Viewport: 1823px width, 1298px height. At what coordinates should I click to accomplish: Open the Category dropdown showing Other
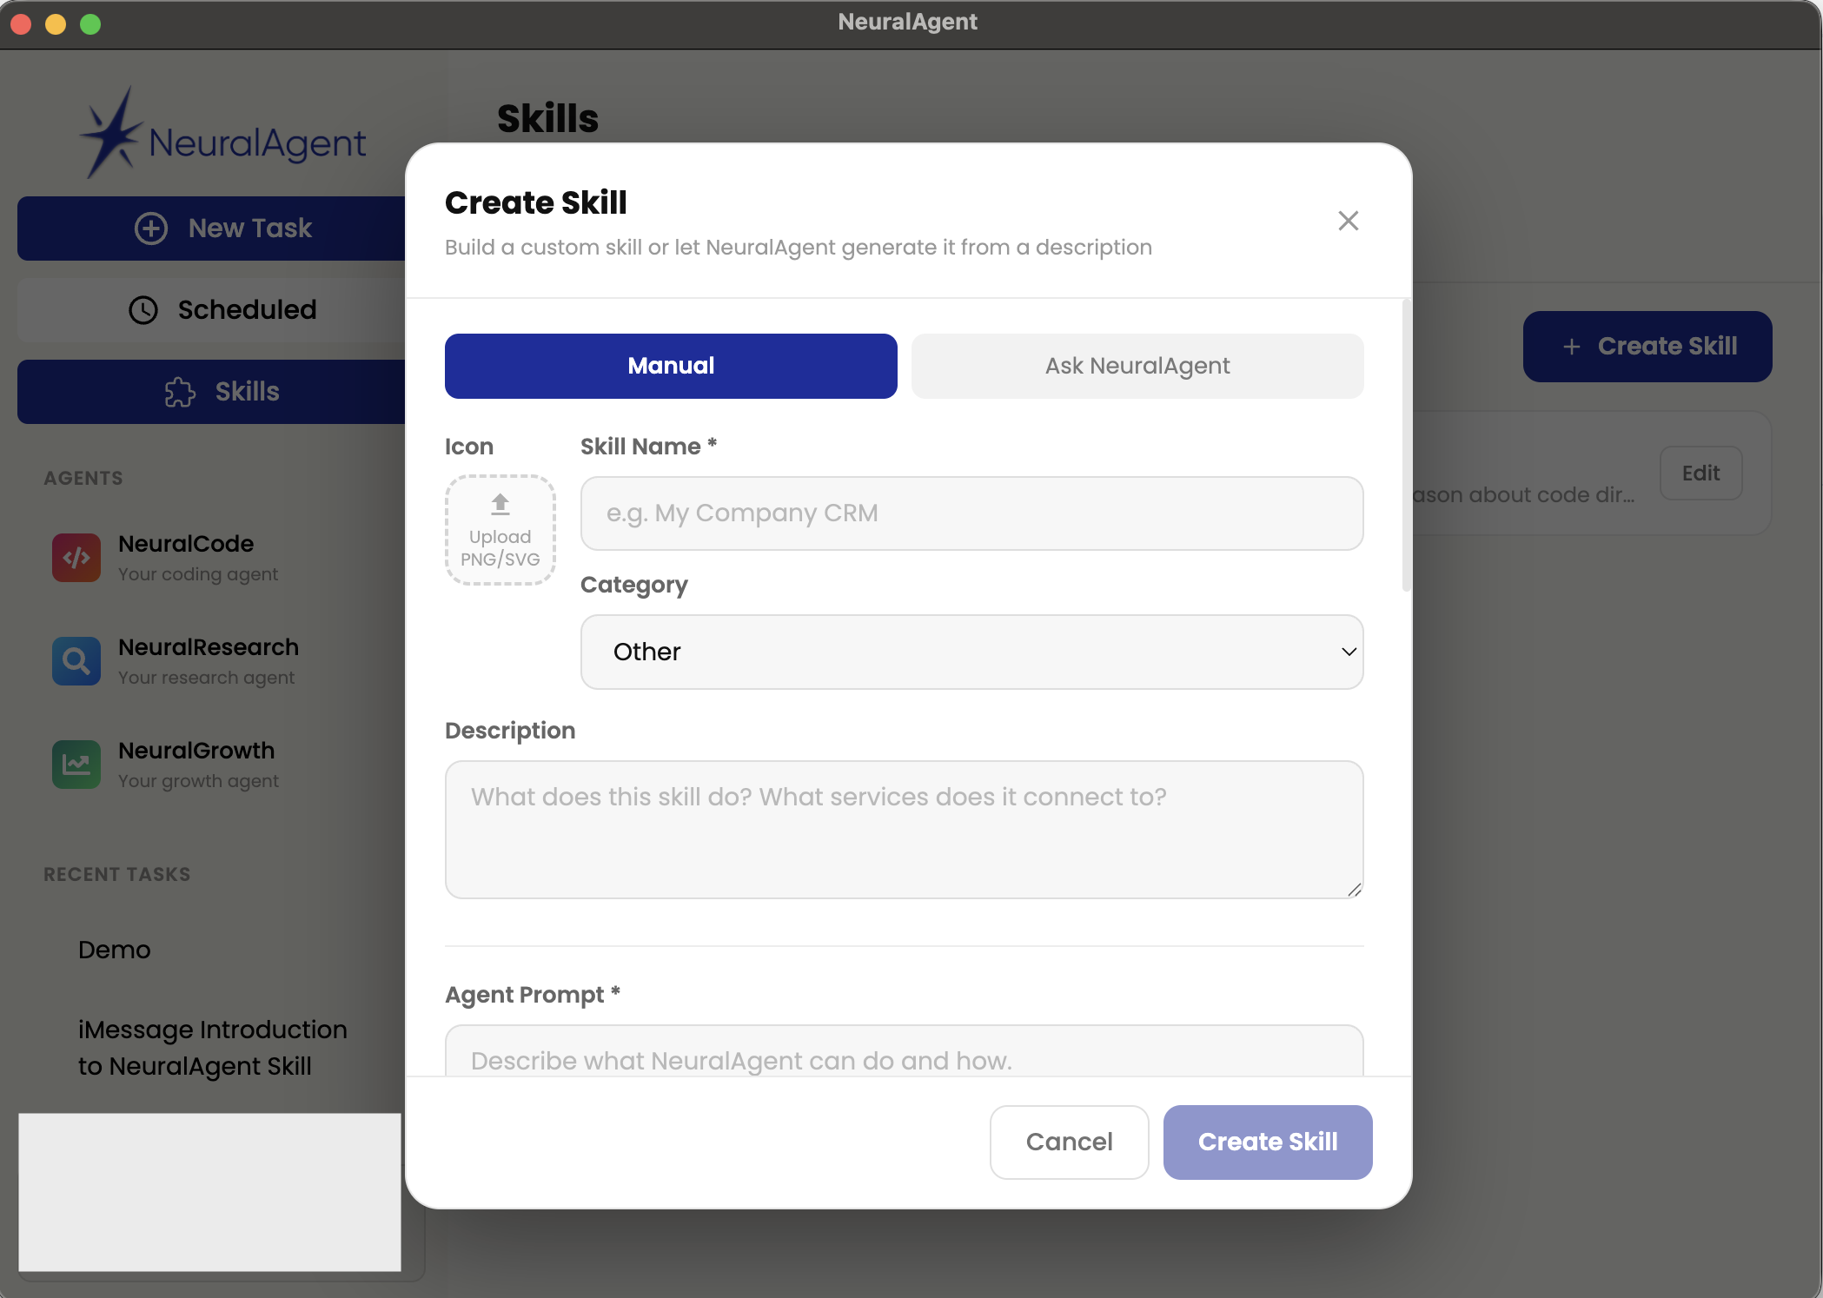coord(971,652)
